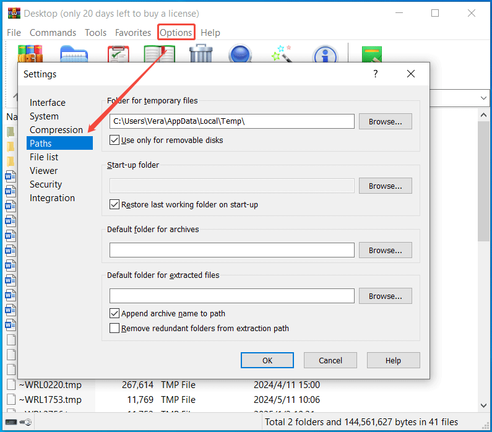Browse for default archives folder
Image resolution: width=492 pixels, height=432 pixels.
click(386, 250)
